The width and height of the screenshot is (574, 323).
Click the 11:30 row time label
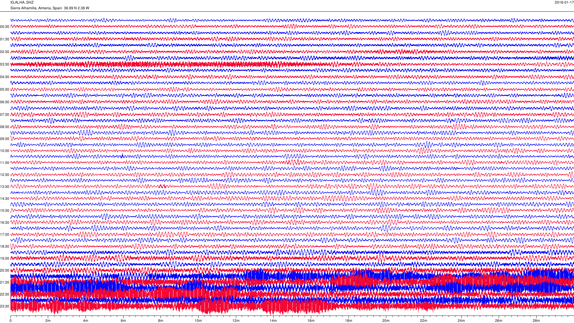(x=4, y=163)
